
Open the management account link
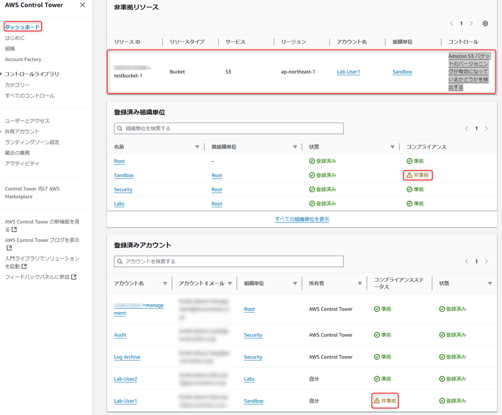click(139, 309)
